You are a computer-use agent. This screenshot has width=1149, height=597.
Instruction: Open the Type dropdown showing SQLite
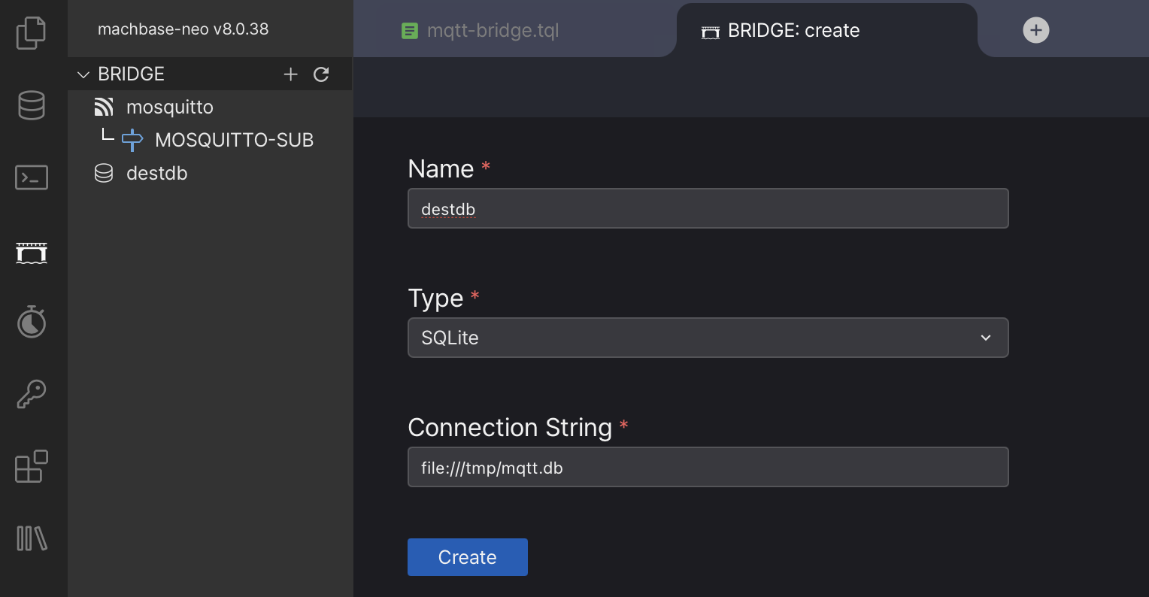point(707,338)
